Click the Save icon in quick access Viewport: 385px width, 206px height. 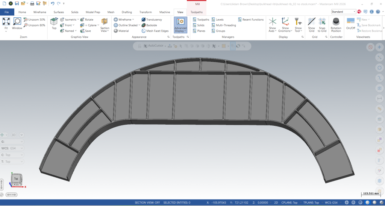click(17, 3)
